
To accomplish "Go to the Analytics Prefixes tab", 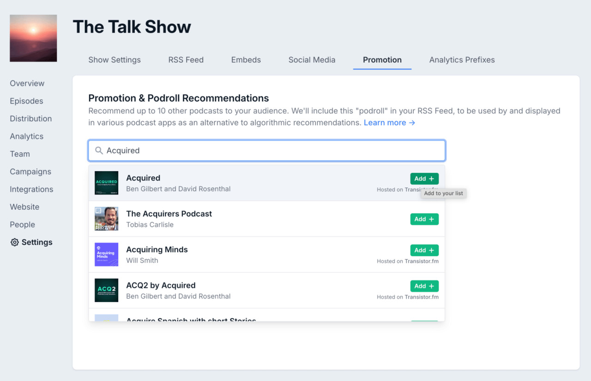I will coord(462,60).
